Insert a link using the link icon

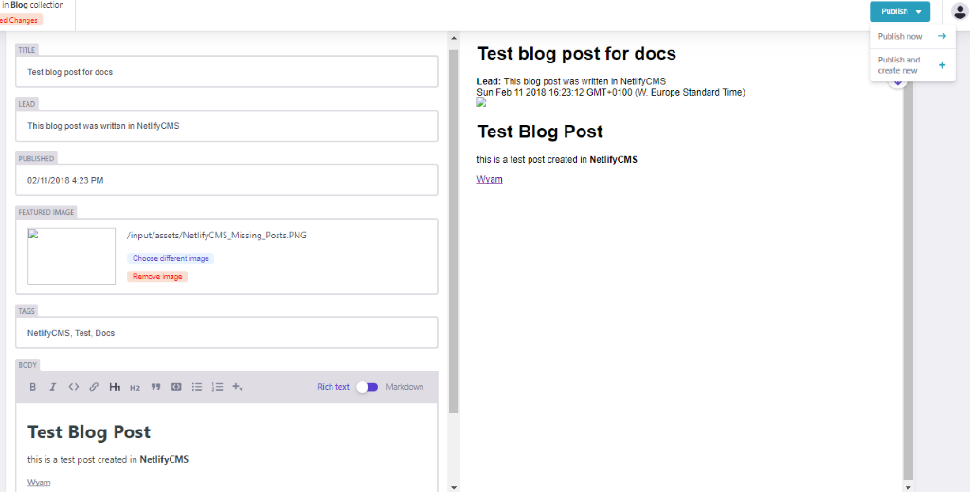(94, 387)
